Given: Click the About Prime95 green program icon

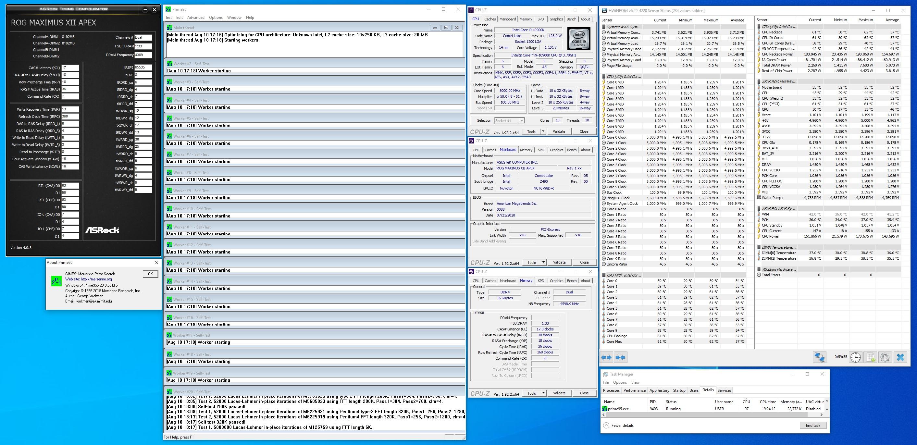Looking at the screenshot, I should [x=56, y=281].
